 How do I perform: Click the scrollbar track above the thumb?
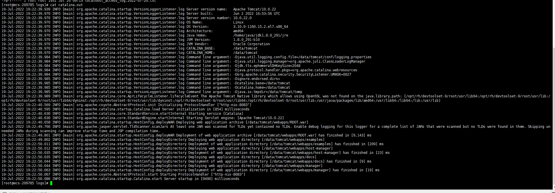click(554, 23)
